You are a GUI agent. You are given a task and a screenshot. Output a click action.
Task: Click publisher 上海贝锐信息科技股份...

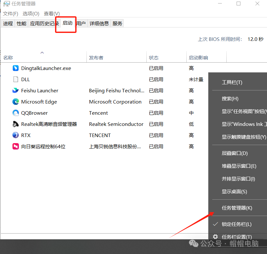point(115,146)
